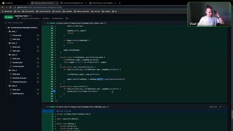Viewport: 233px width, 131px height.
Task: Collapse the task_3 folder in file tree
Action: (7, 55)
